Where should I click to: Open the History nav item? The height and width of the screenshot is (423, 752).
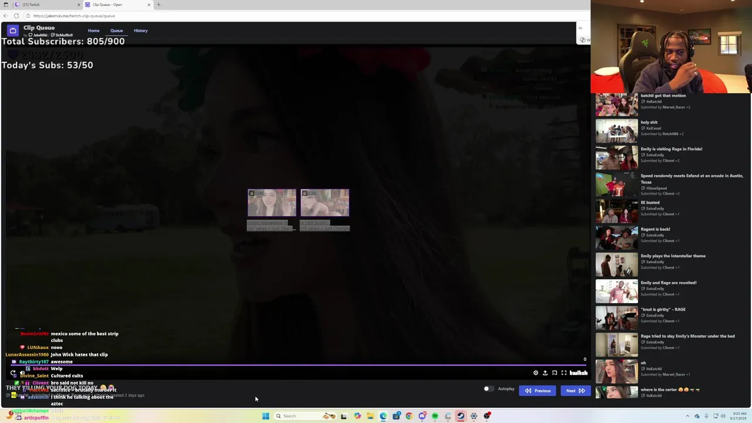click(140, 31)
